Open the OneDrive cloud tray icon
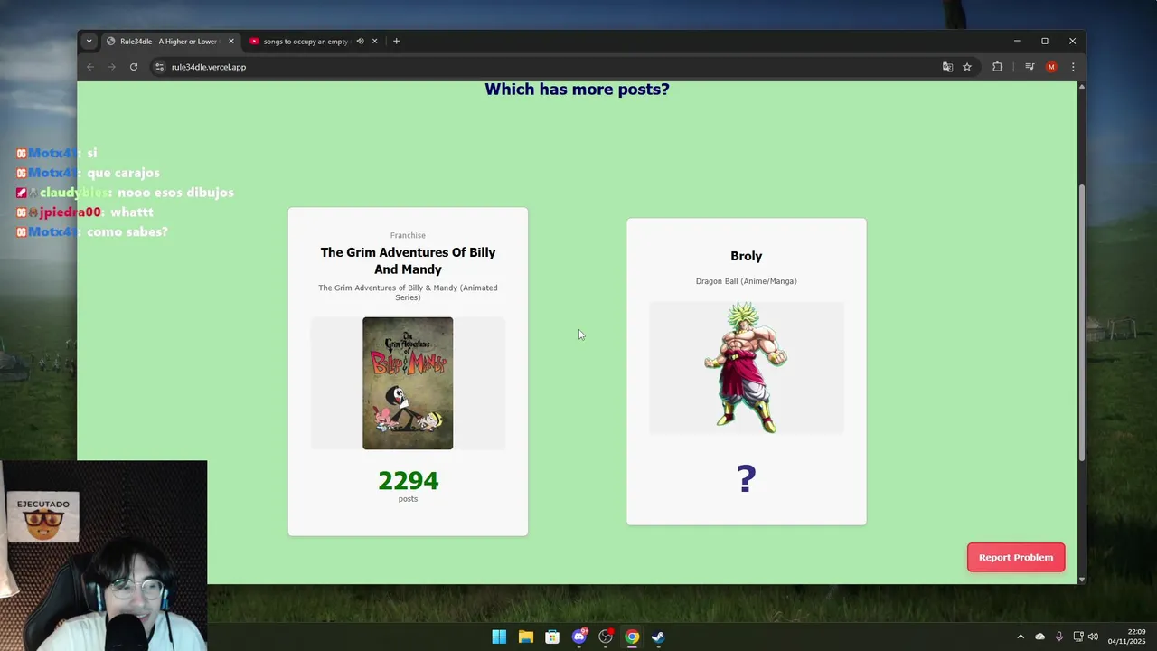The image size is (1157, 651). [1039, 637]
